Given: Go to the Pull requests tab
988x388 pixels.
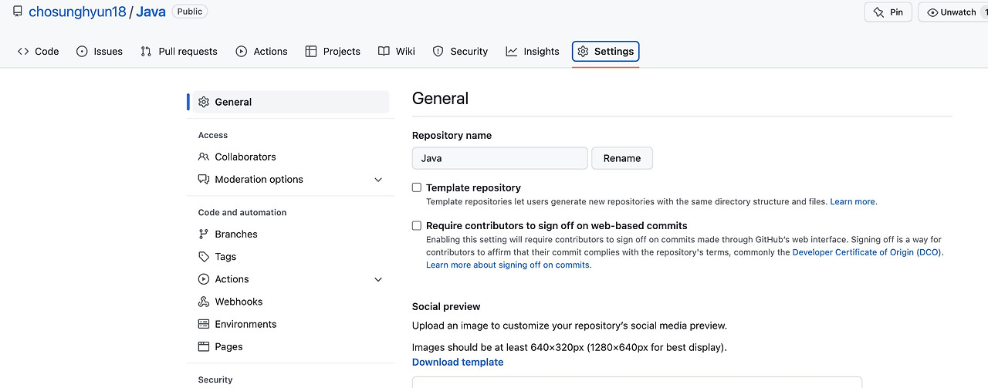Looking at the screenshot, I should (179, 52).
